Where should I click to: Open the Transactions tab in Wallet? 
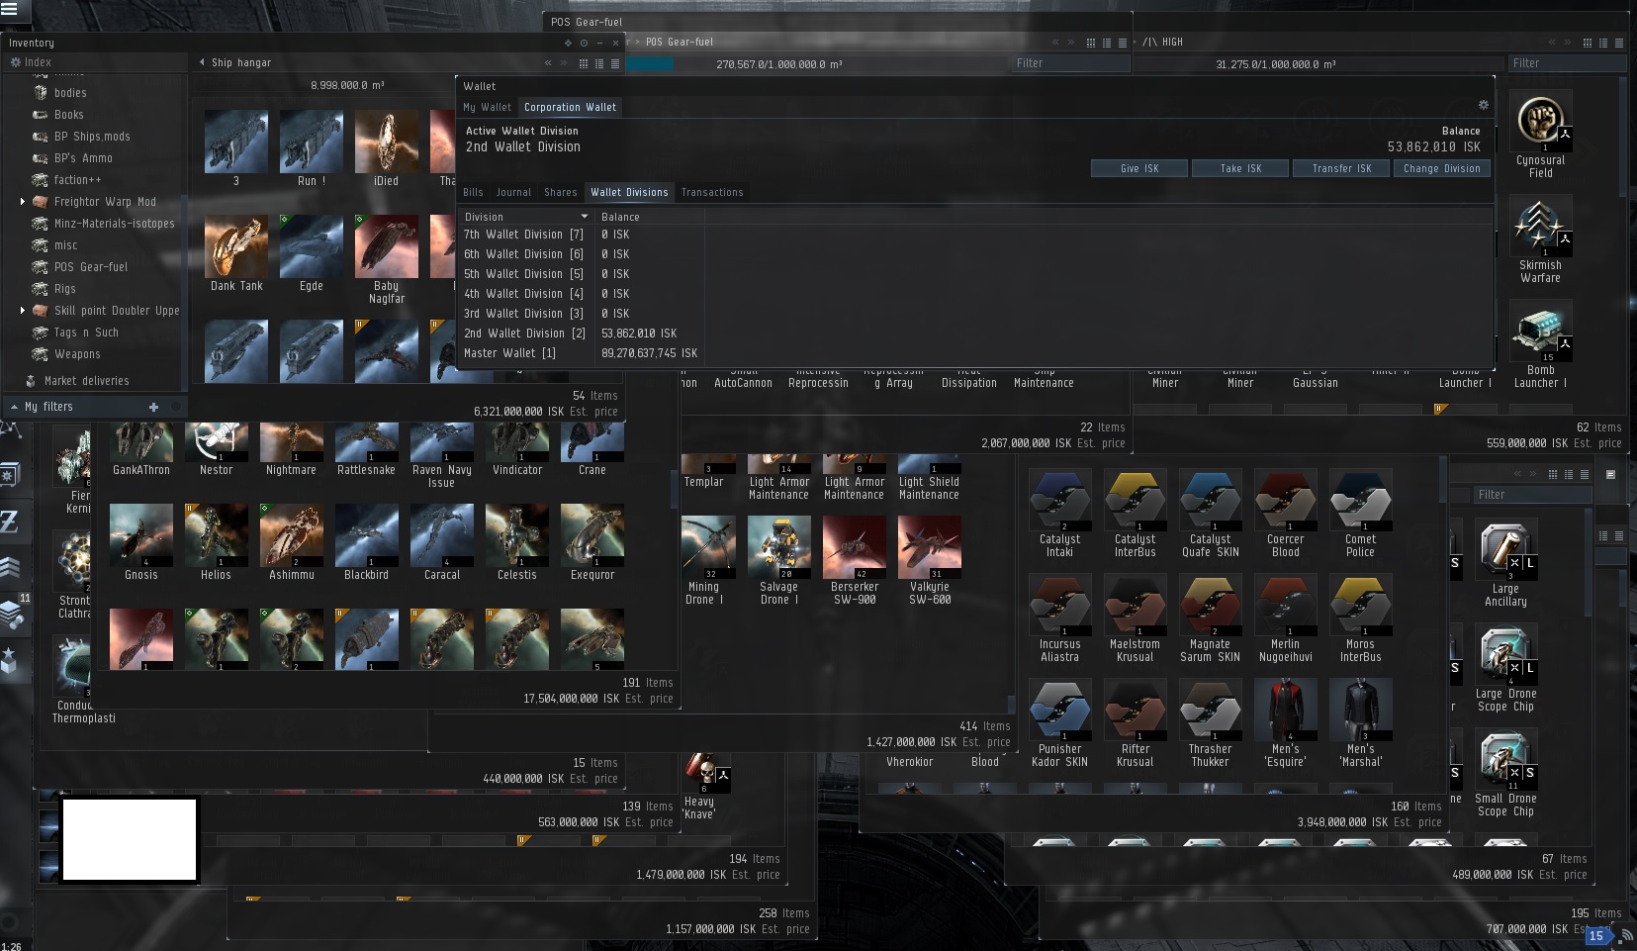pos(712,192)
